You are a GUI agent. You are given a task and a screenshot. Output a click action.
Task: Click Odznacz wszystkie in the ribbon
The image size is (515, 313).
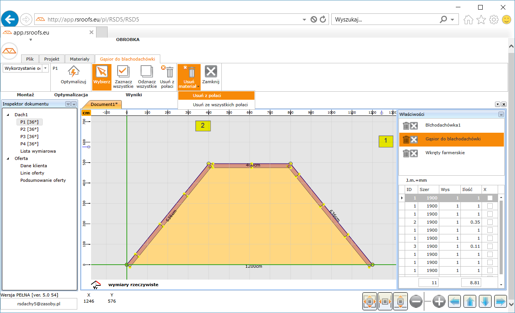(x=146, y=72)
